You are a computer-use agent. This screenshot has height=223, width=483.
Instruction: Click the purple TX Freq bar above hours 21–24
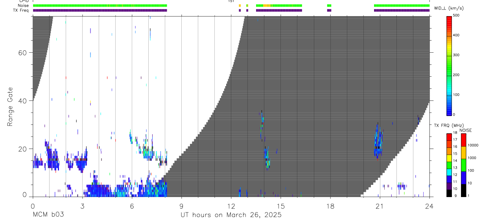402,10
